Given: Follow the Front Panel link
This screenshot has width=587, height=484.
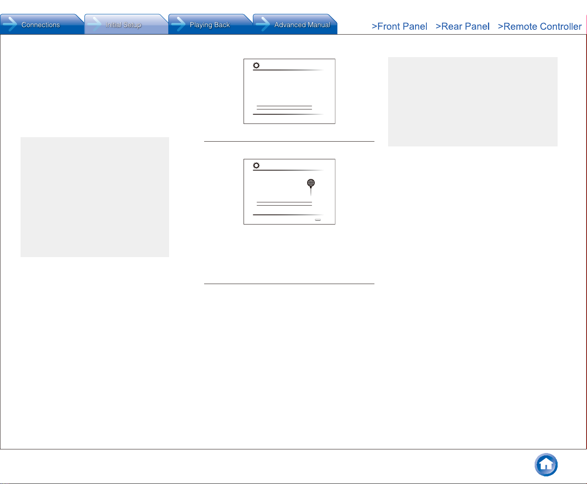Looking at the screenshot, I should pyautogui.click(x=399, y=27).
